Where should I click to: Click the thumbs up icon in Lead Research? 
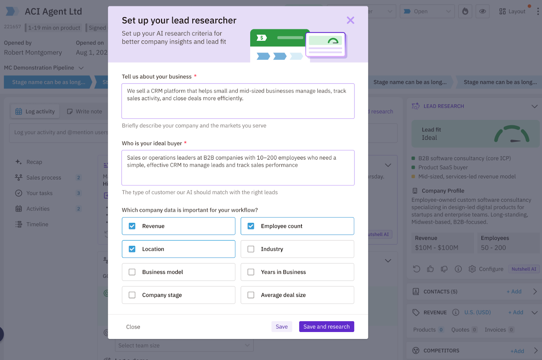point(430,269)
